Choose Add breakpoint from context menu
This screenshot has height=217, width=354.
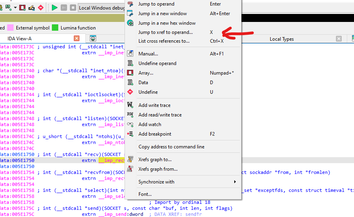click(154, 134)
